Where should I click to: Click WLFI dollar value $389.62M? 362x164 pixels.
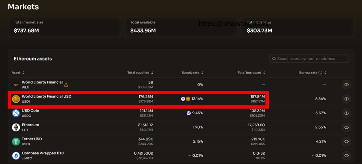[x=145, y=87]
